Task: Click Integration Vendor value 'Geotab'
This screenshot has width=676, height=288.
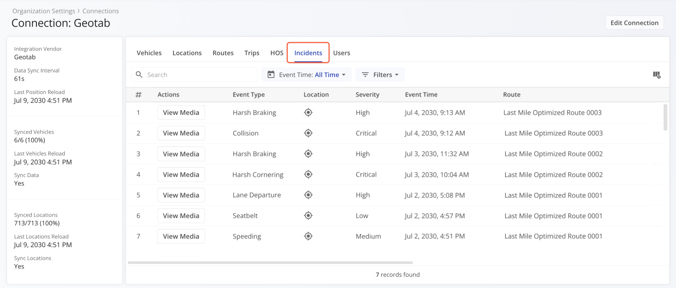Action: [25, 57]
